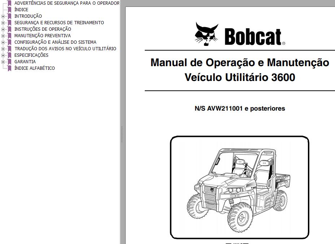335x244 pixels.
Task: Expand the MANUTENÇÃO PREVENTIVA node
Action: tap(3, 36)
